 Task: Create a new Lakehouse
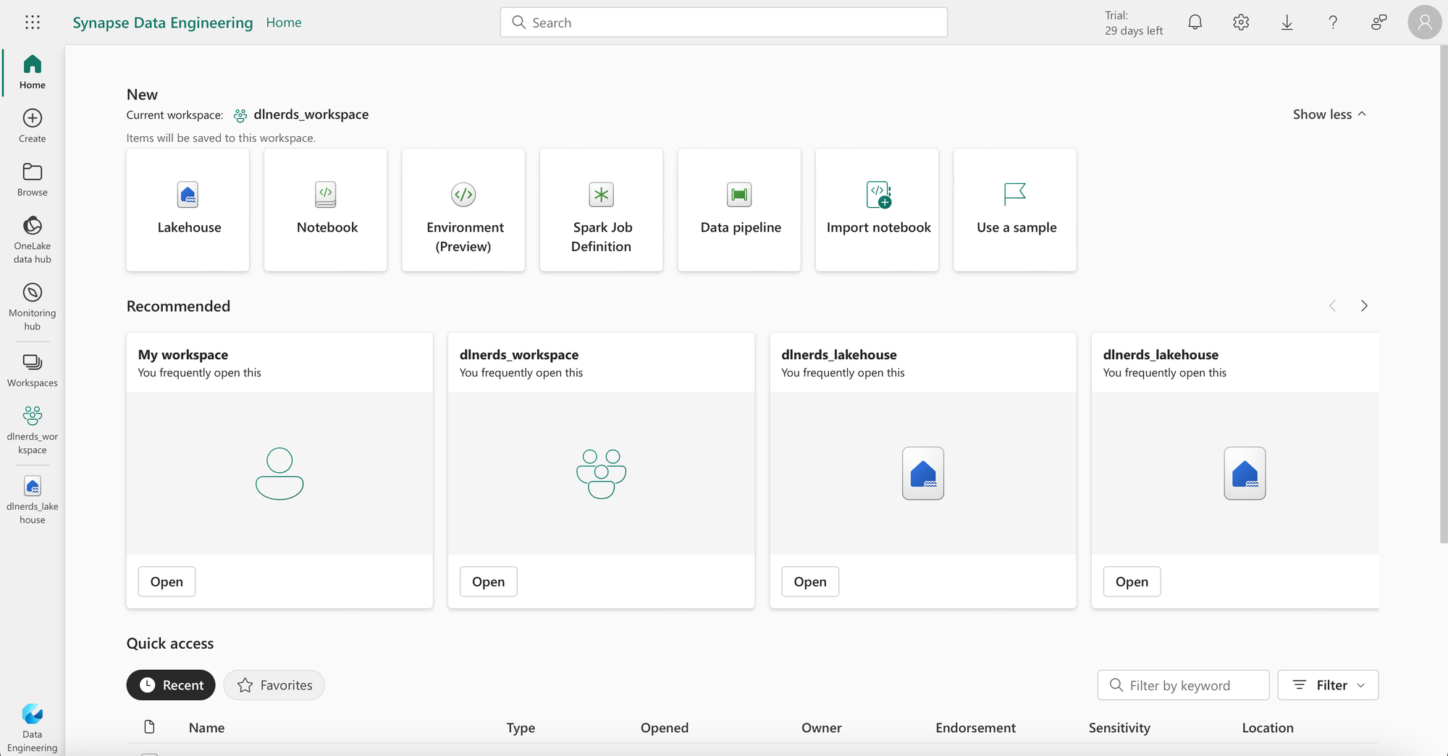click(x=188, y=210)
